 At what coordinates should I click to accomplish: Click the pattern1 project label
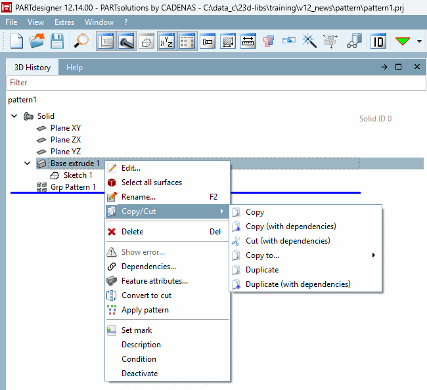(x=22, y=100)
